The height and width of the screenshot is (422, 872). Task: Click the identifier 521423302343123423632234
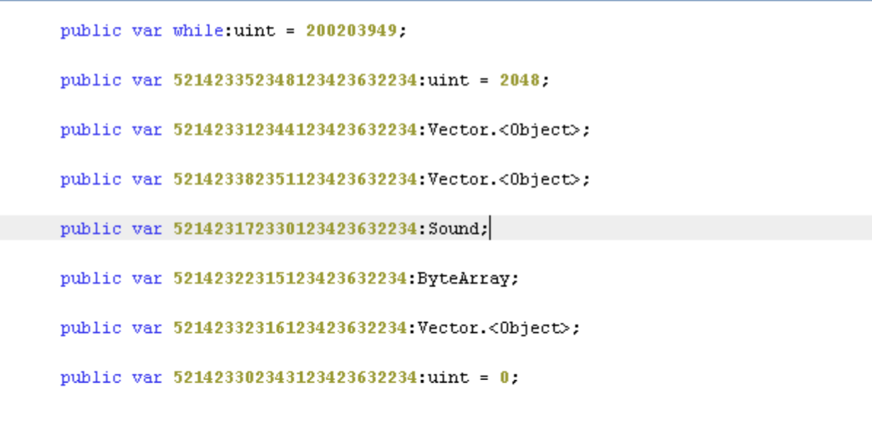click(295, 377)
